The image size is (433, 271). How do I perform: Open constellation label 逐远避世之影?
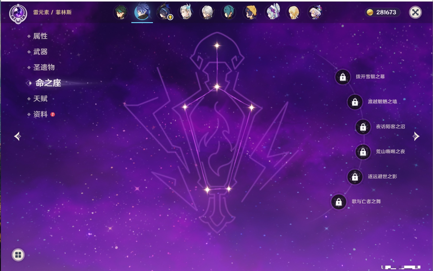382,176
